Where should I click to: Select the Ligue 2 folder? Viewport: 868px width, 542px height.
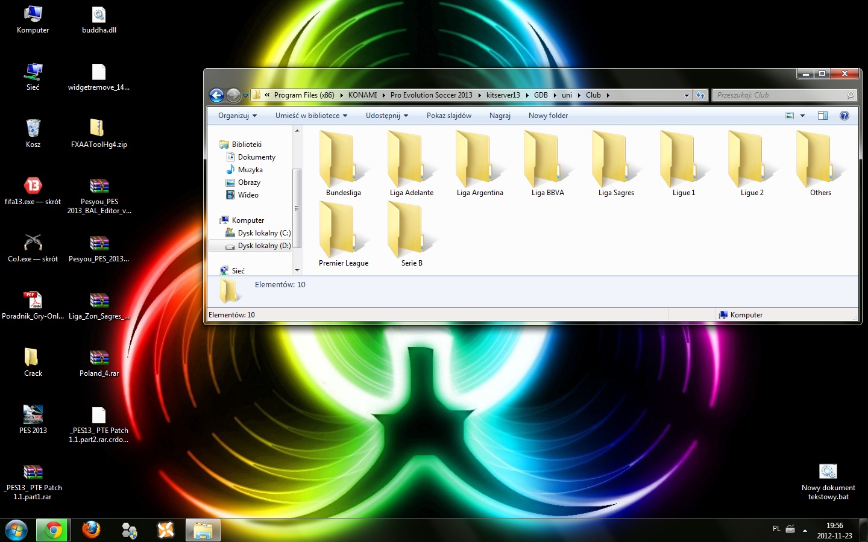pyautogui.click(x=752, y=164)
